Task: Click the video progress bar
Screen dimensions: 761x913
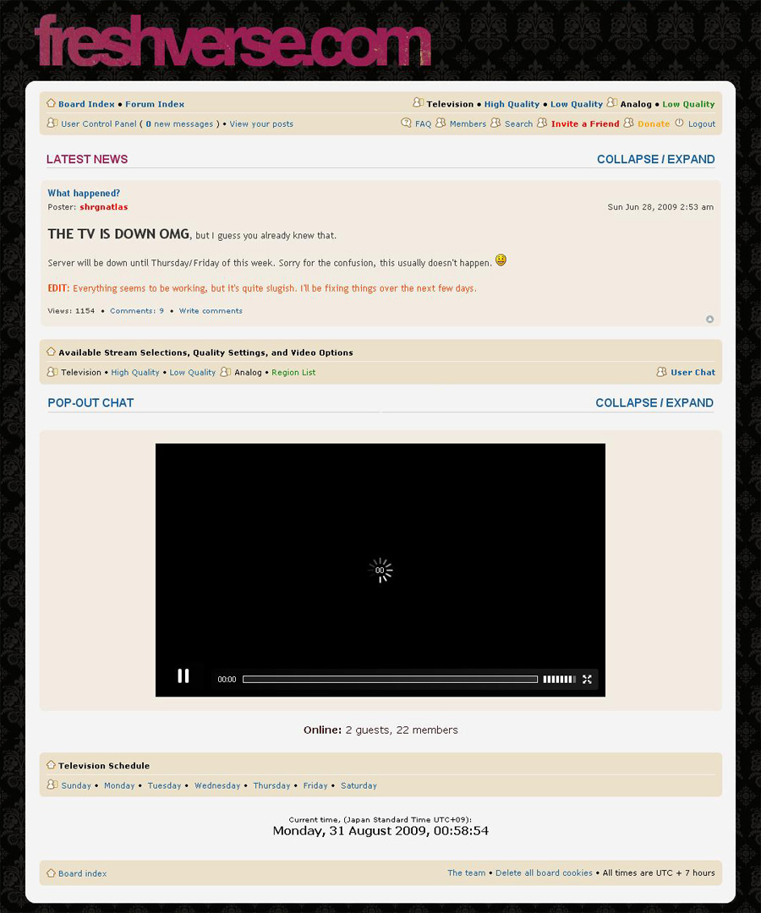Action: (x=390, y=679)
